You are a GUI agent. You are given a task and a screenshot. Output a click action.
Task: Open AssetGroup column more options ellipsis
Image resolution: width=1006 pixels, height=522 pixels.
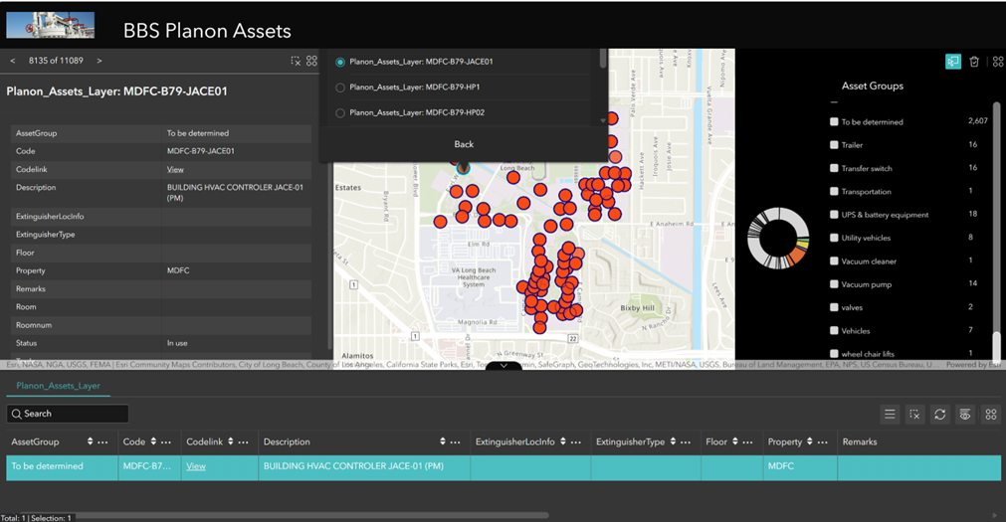tap(102, 442)
